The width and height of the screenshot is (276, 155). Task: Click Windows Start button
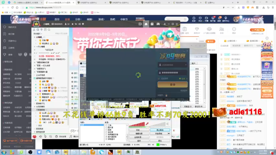click(x=4, y=152)
